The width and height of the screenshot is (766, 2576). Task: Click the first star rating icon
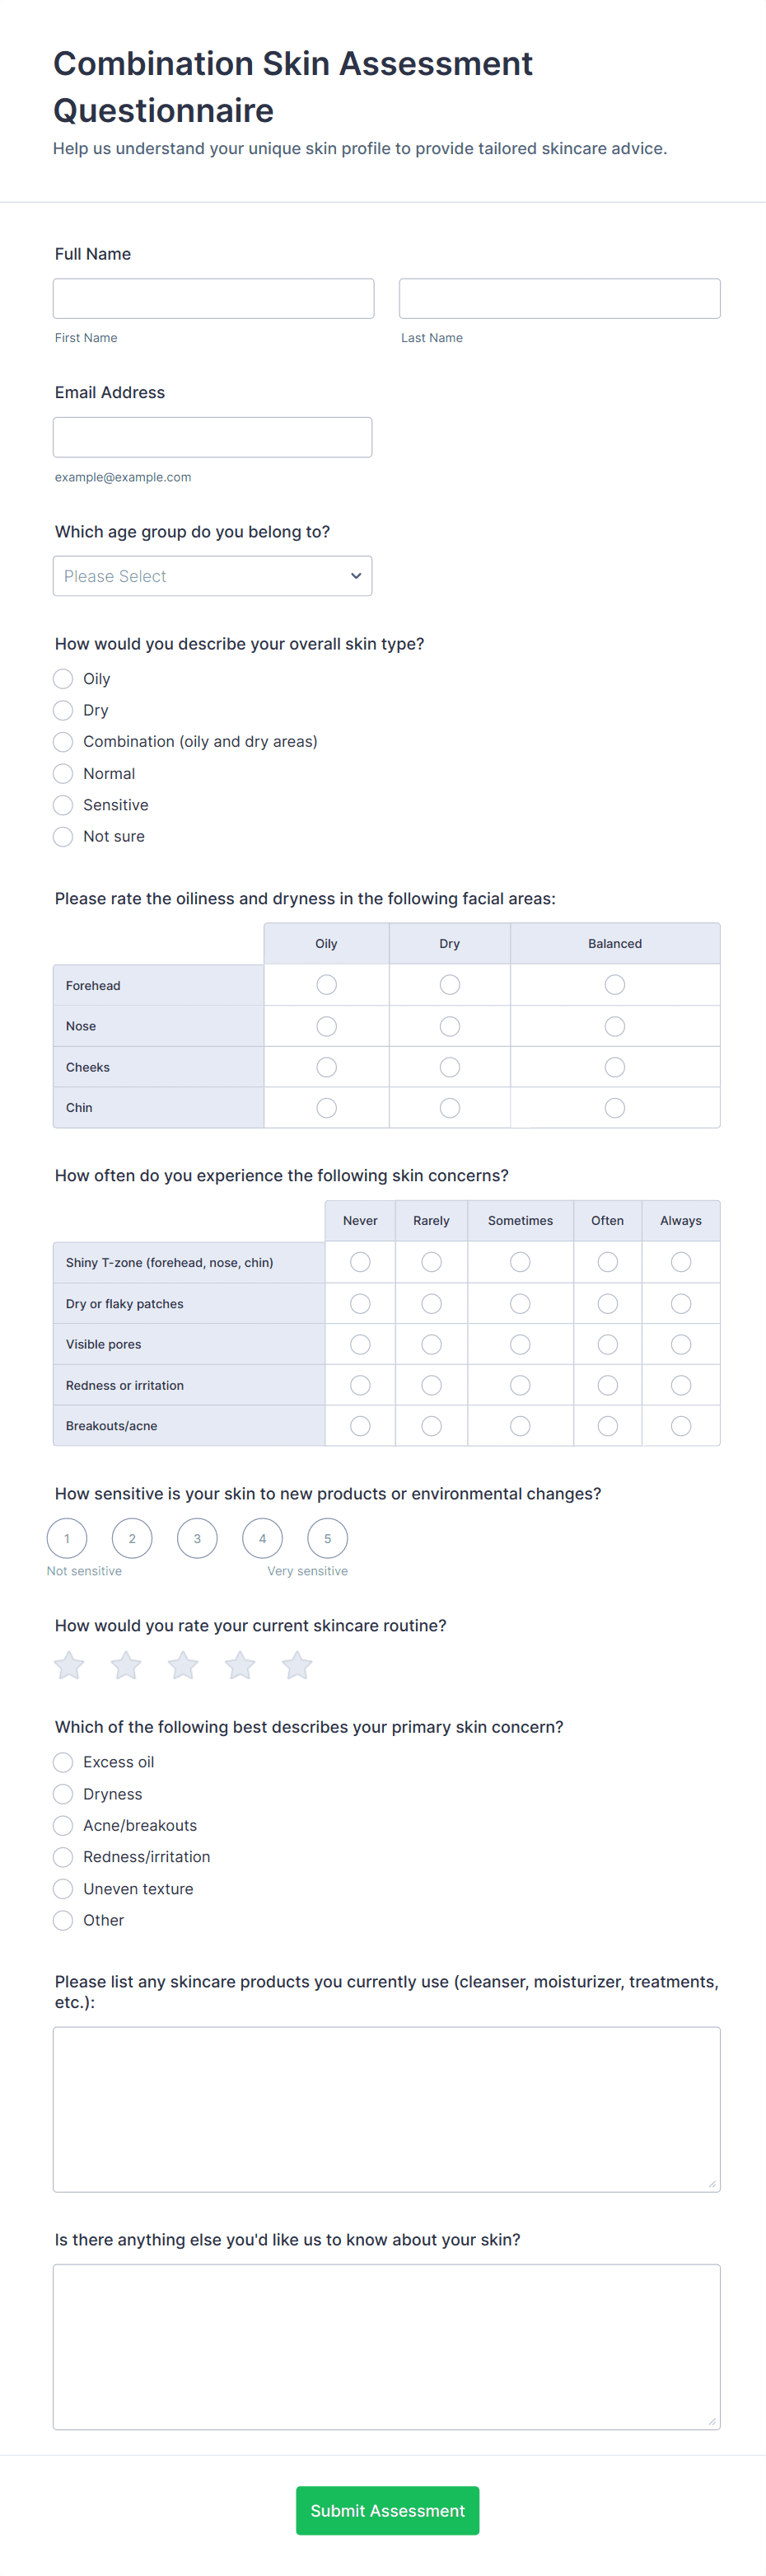69,1666
